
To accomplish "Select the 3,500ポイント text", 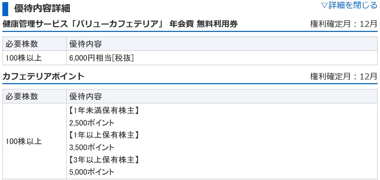I will (92, 147).
